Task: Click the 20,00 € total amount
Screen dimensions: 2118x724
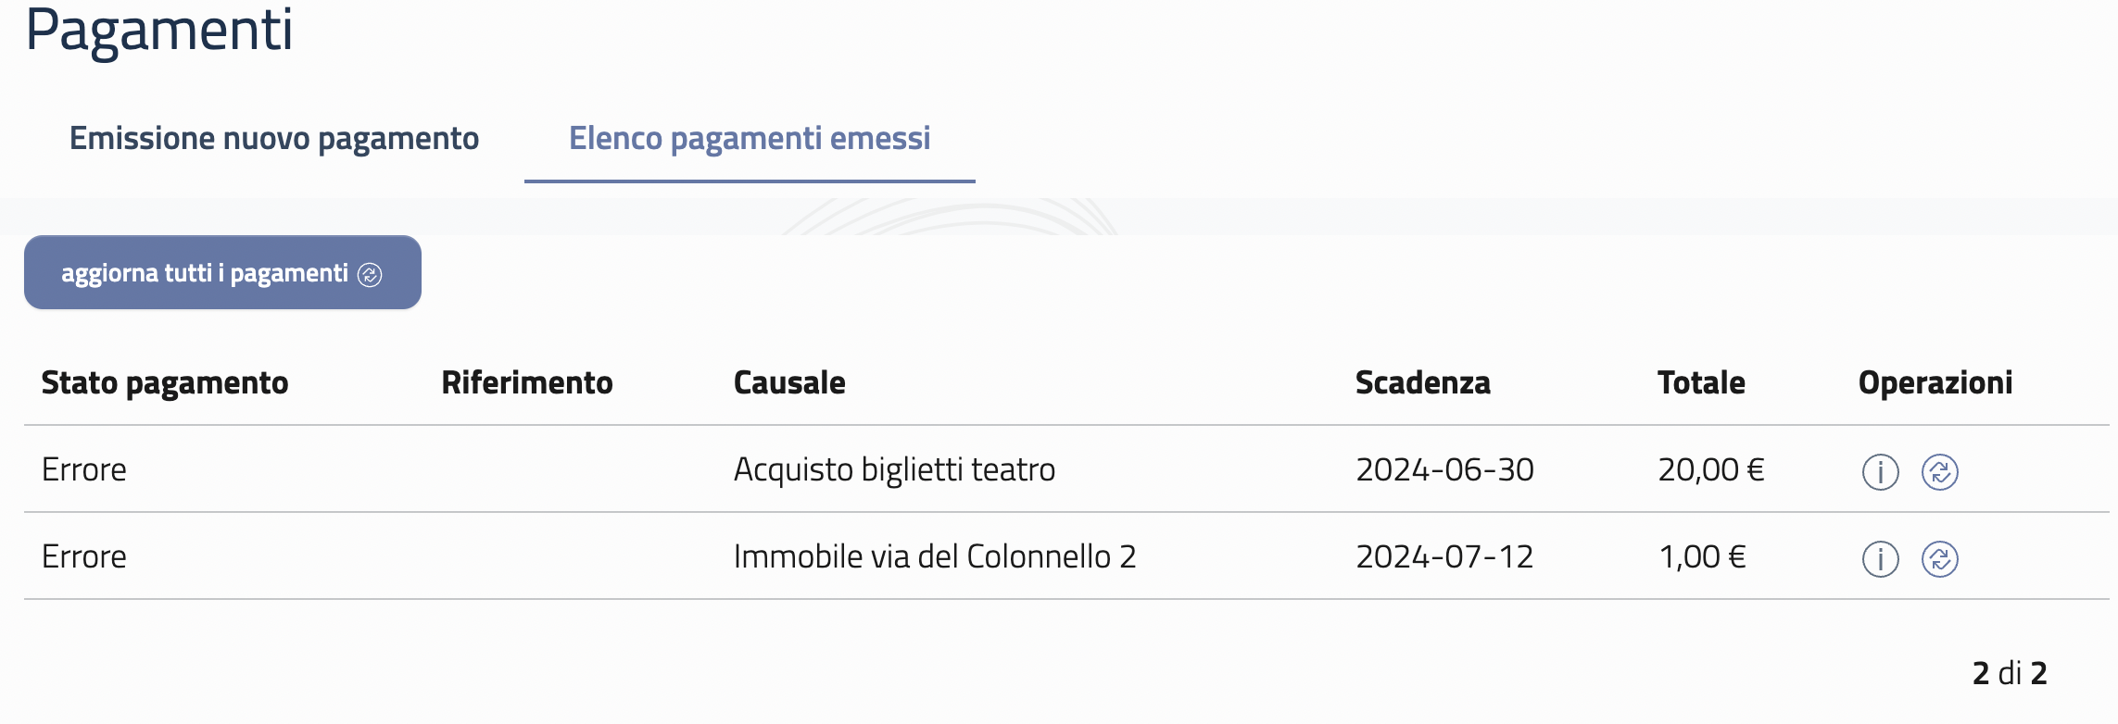Action: 1710,470
